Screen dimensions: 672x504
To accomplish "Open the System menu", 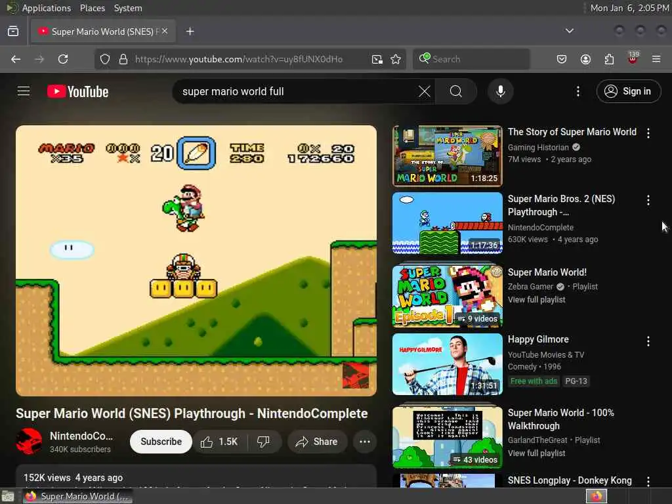I will point(128,8).
